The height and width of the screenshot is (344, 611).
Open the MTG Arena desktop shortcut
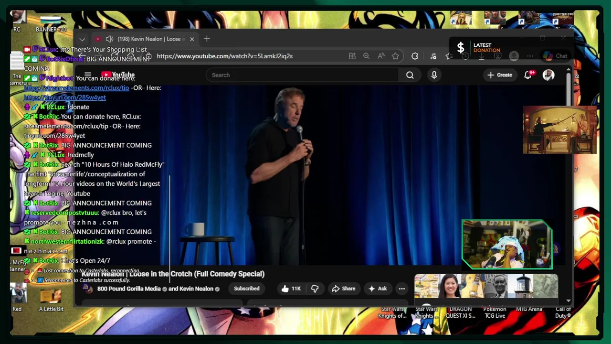pos(529,310)
